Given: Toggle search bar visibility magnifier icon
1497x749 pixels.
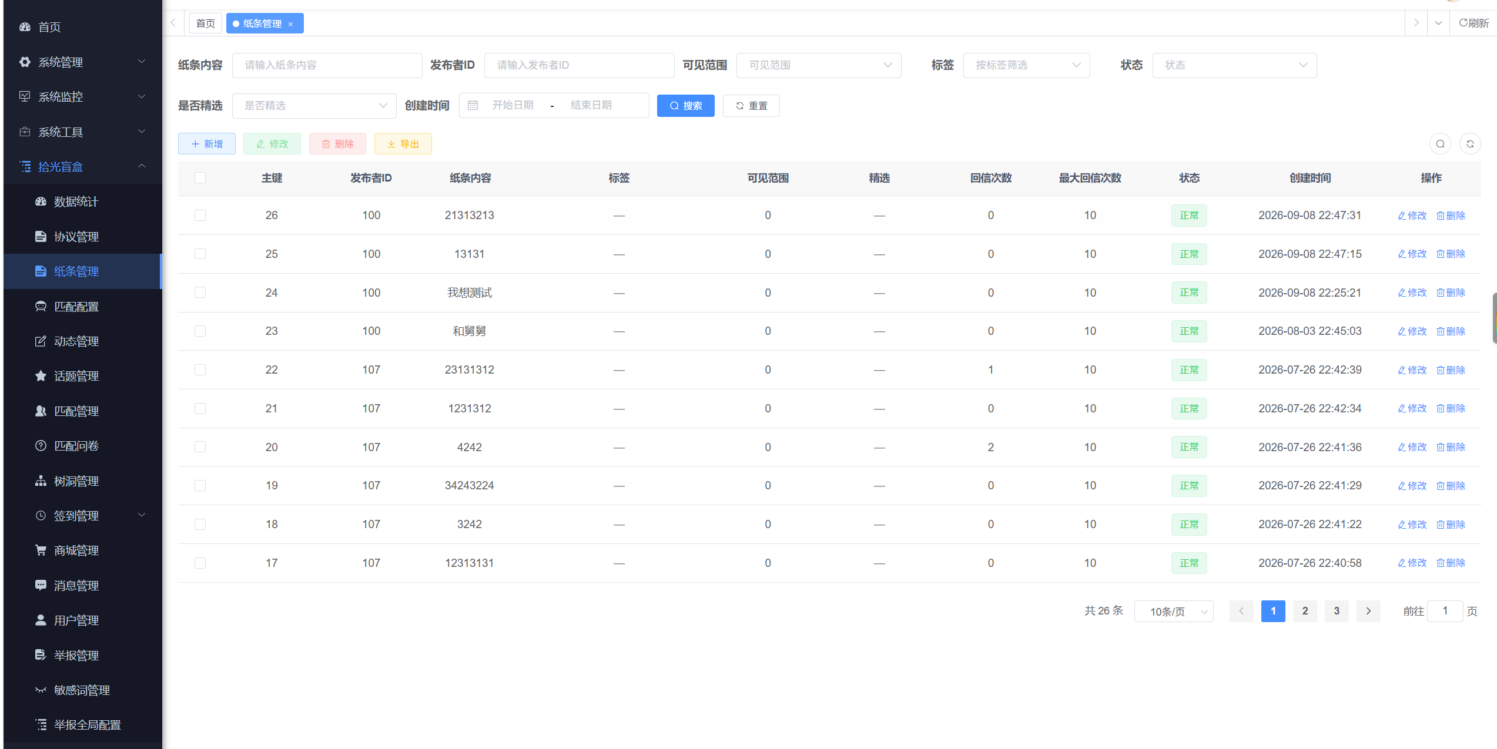Looking at the screenshot, I should click(1441, 144).
